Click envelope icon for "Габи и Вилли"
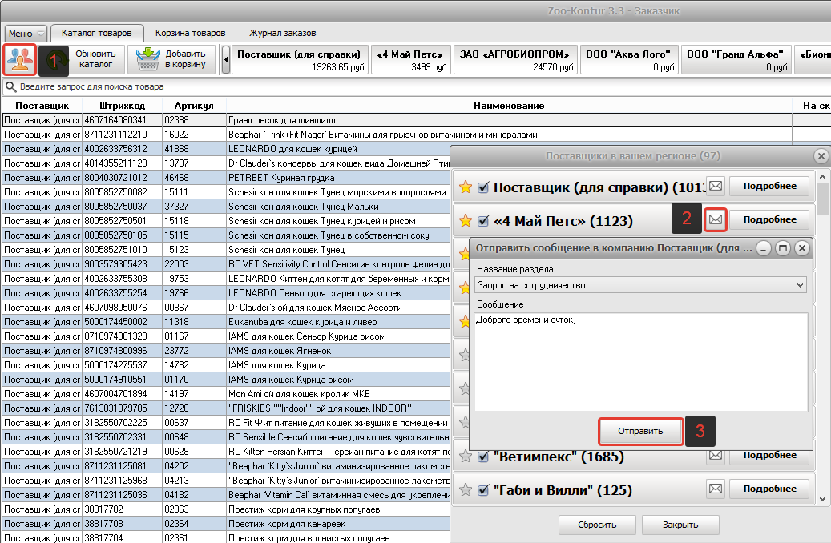The height and width of the screenshot is (543, 831). (x=716, y=489)
